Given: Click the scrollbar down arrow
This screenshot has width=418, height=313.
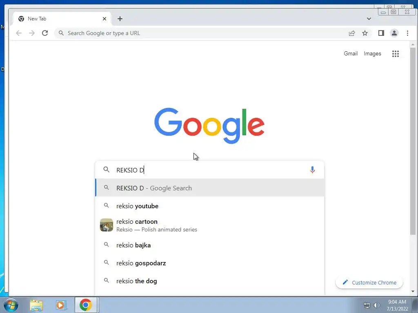Looking at the screenshot, I should tap(413, 291).
